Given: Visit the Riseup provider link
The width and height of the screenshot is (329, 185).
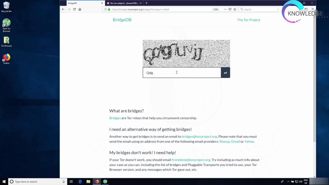Looking at the screenshot, I should pos(225,141).
